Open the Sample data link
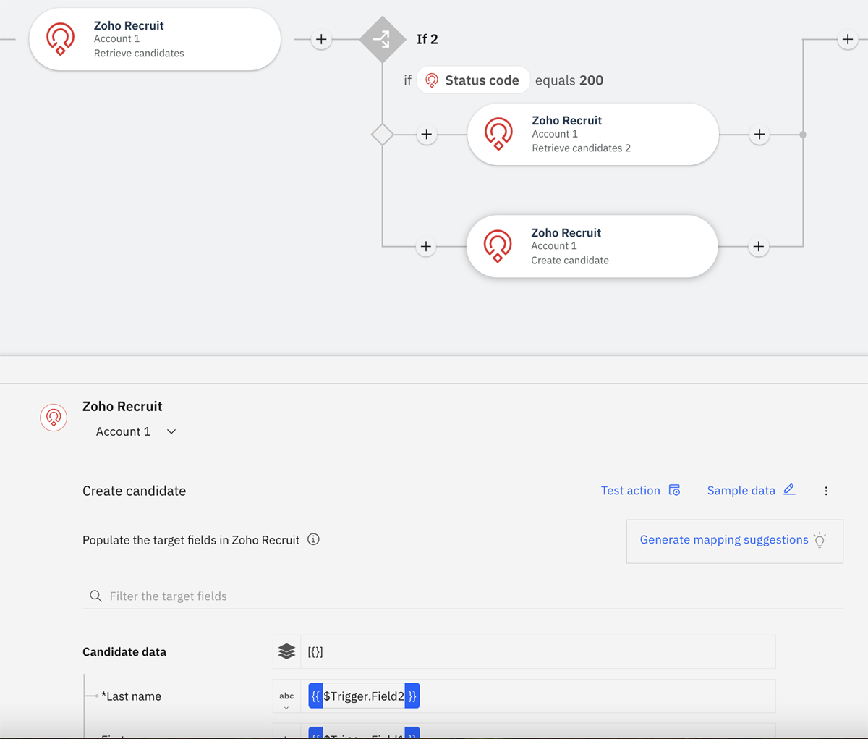Screen dimensions: 868x739 coord(741,491)
